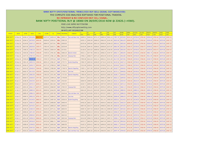Click the WHATS APP number line
209x148 pixels.
coord(72,30)
